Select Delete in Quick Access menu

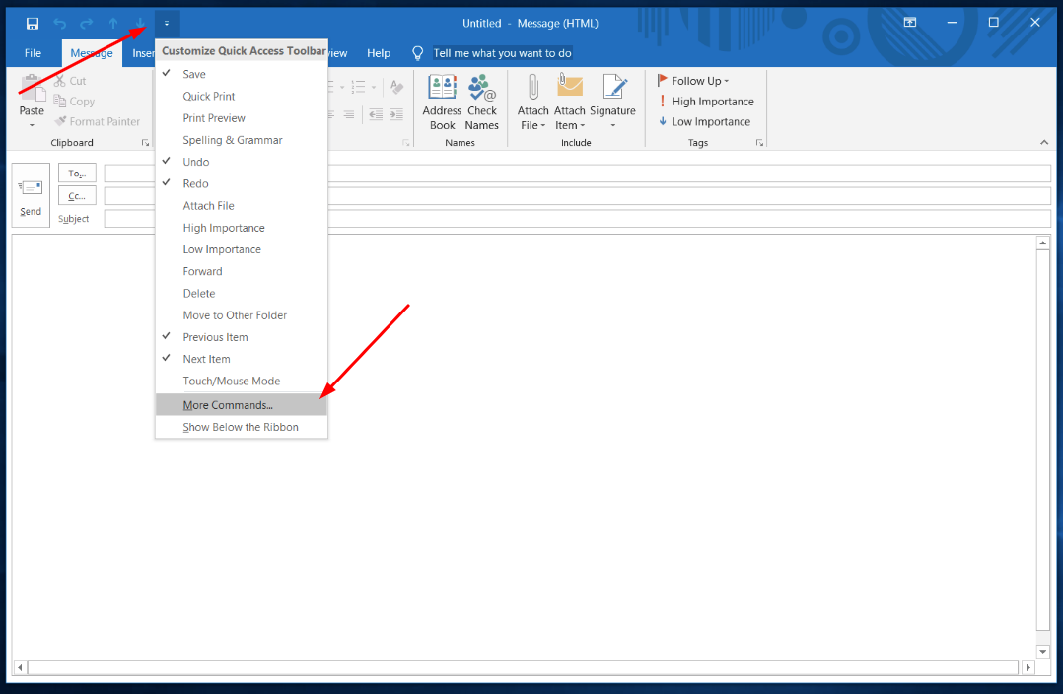point(242,294)
